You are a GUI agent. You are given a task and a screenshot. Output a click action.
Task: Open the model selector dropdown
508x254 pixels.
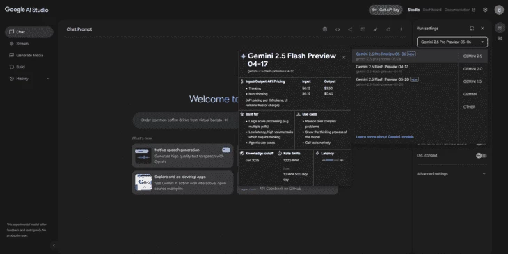(x=452, y=42)
